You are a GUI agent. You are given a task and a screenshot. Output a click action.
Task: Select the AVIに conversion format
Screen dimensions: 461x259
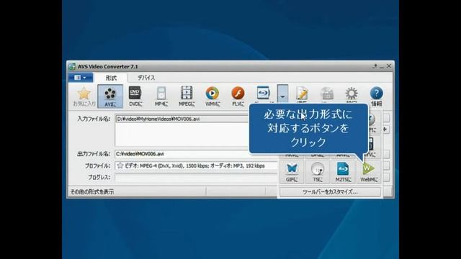tap(110, 96)
